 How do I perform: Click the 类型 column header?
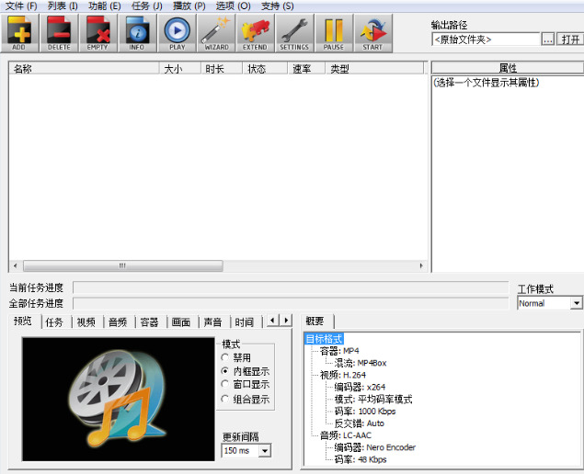click(374, 69)
